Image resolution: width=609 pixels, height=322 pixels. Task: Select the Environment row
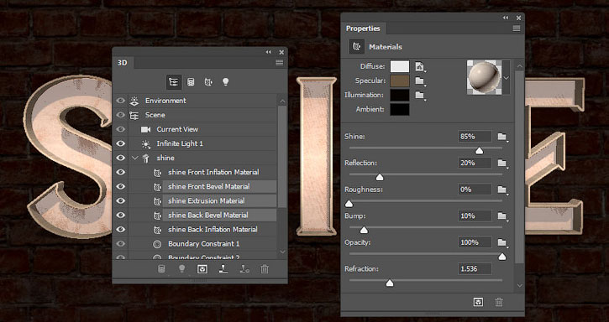pyautogui.click(x=202, y=101)
